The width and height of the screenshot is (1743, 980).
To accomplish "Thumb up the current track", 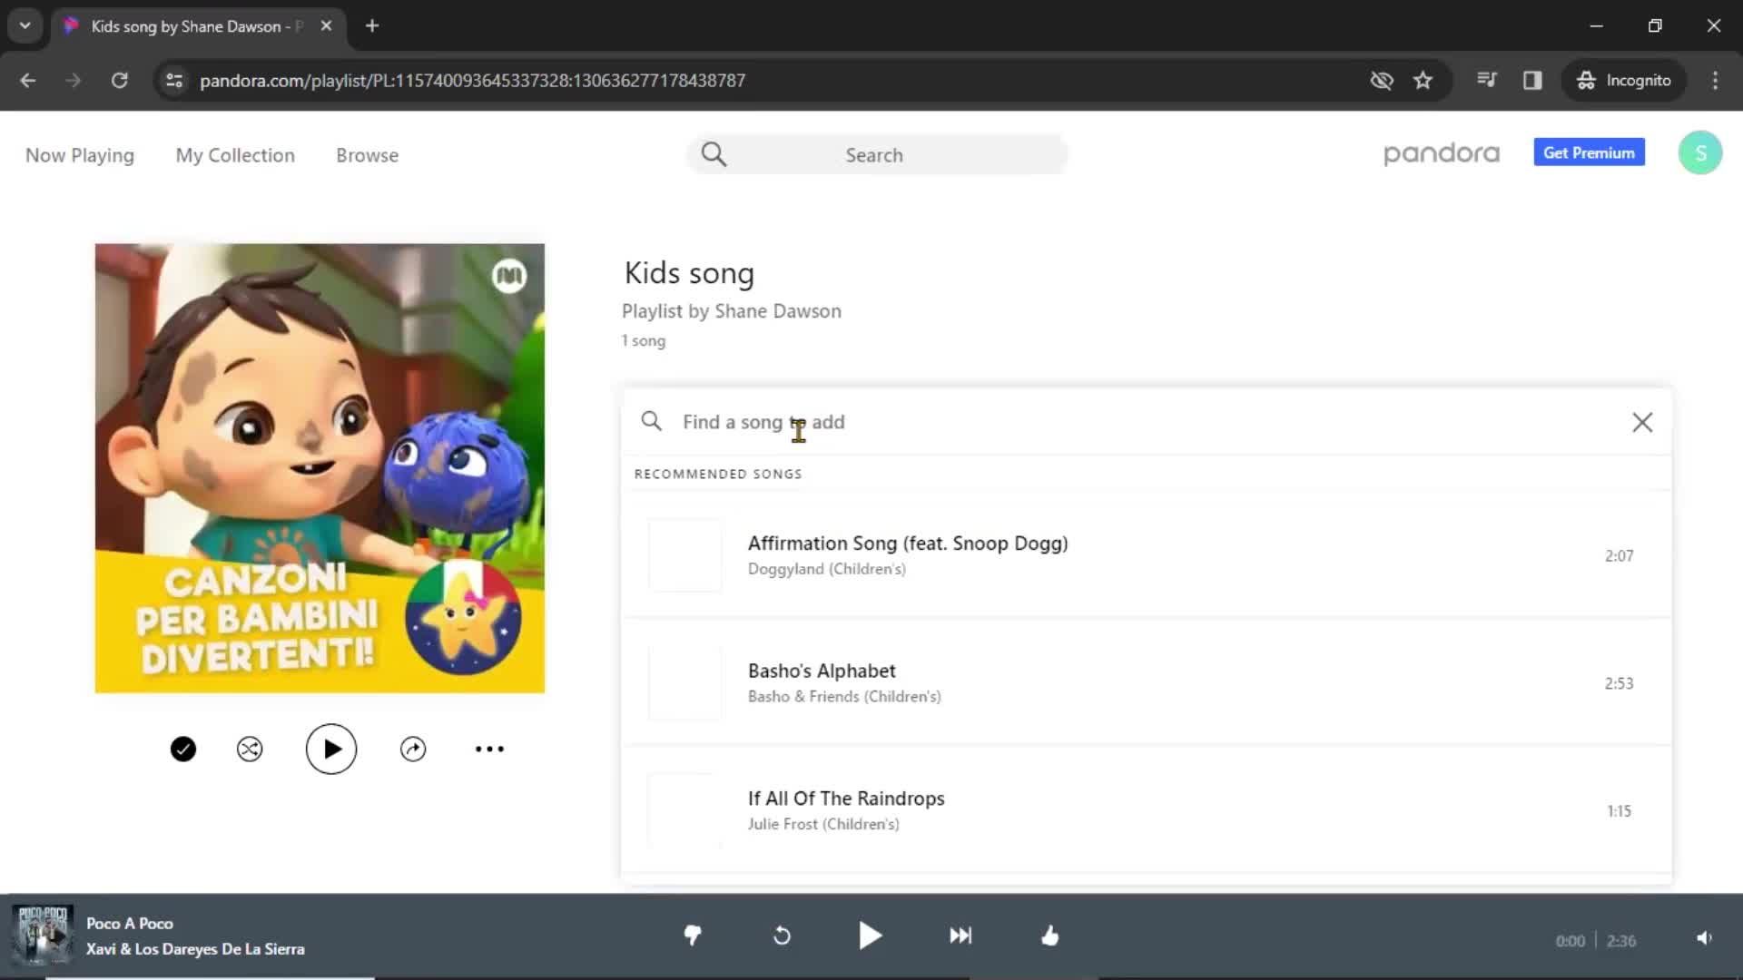I will [1050, 936].
